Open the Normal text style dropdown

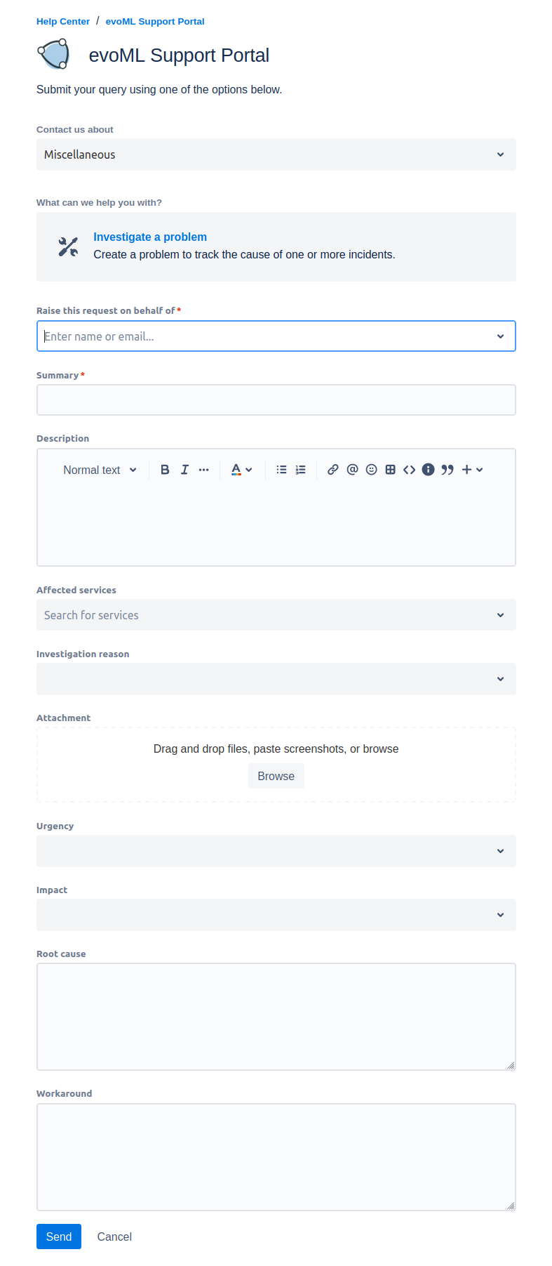point(100,470)
